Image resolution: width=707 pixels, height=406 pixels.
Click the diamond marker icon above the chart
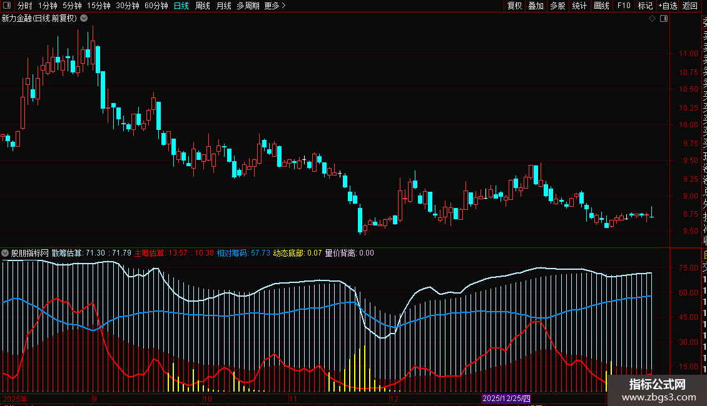652,19
